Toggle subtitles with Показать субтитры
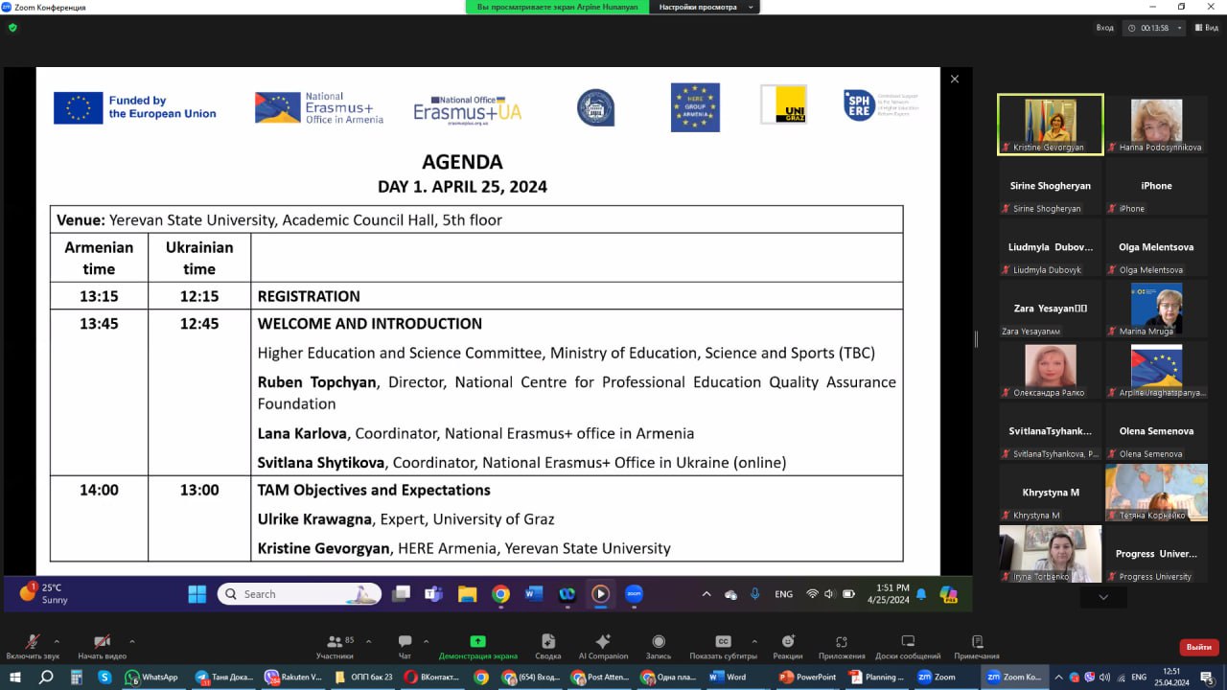The height and width of the screenshot is (690, 1227). point(724,642)
